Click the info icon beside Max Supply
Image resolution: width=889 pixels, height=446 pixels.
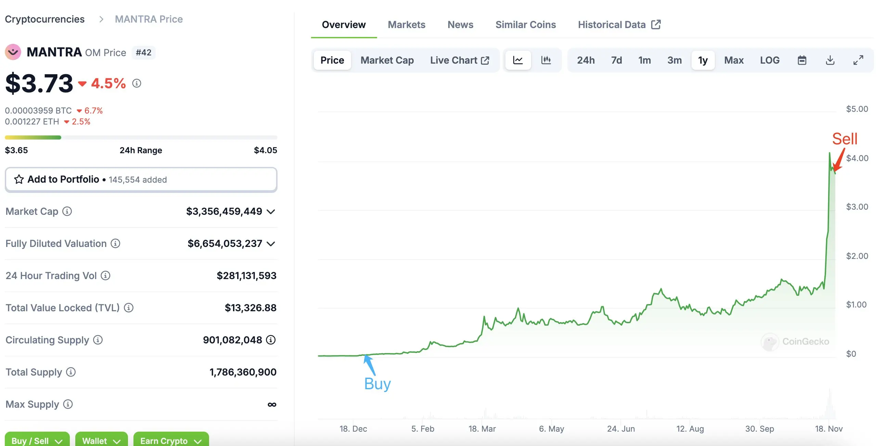(68, 404)
